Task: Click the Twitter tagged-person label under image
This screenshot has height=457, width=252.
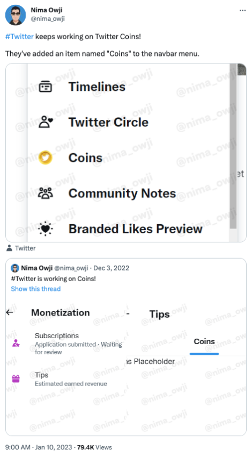Action: tap(21, 248)
